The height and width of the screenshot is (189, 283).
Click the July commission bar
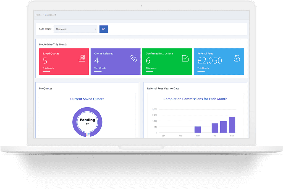(x=215, y=128)
